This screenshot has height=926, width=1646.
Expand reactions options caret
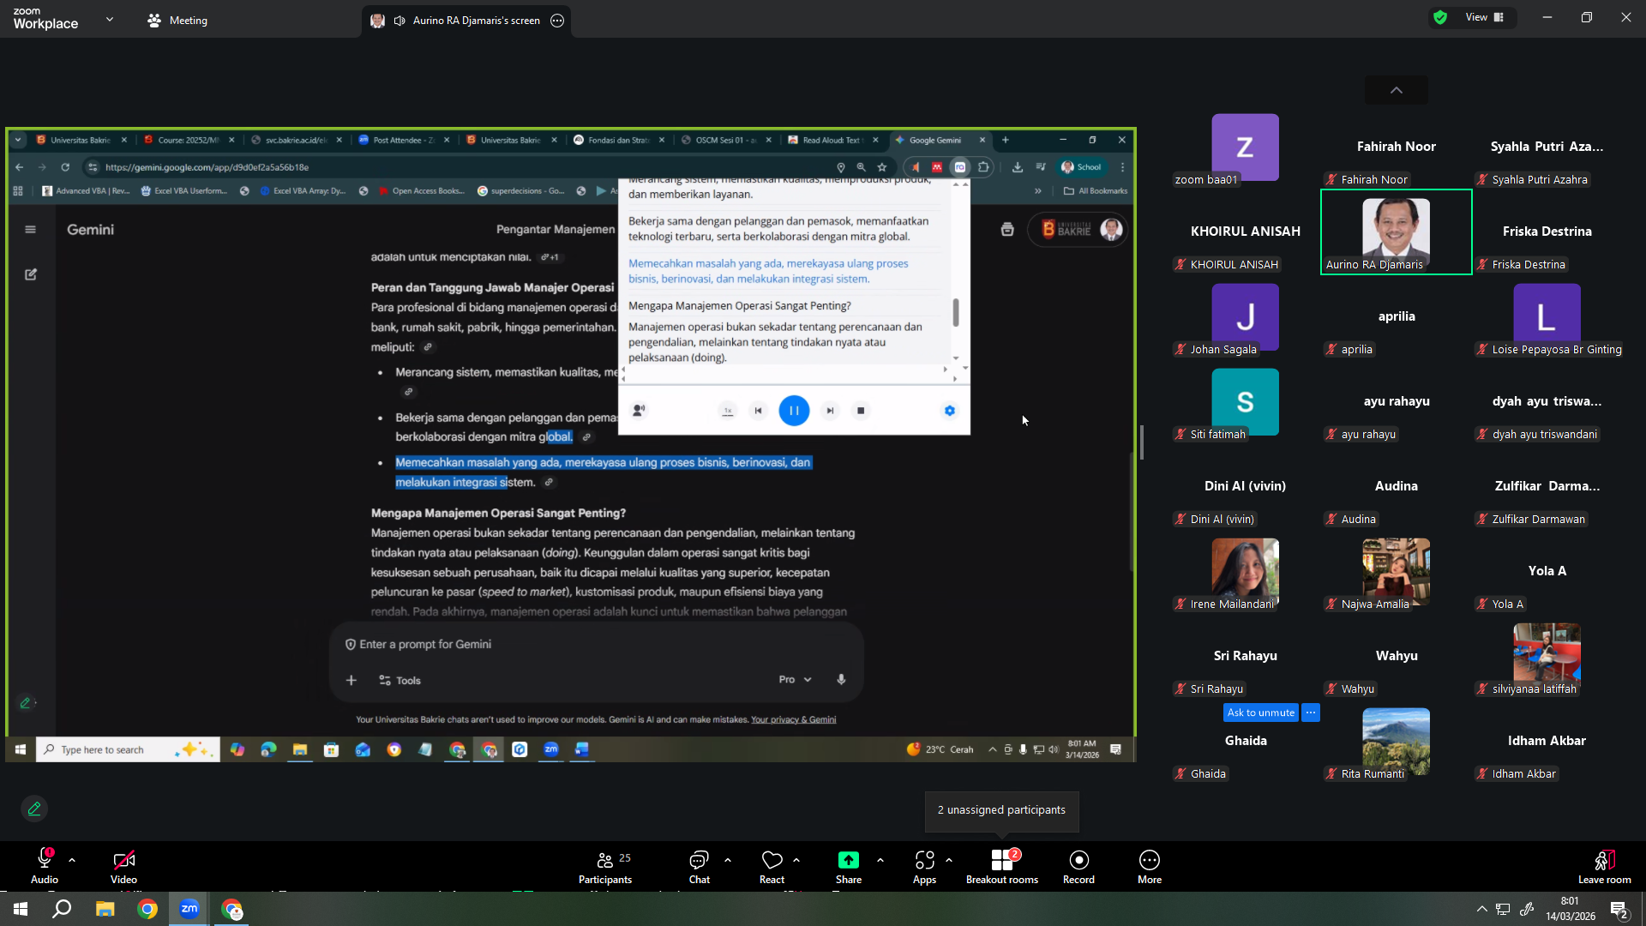click(x=796, y=859)
